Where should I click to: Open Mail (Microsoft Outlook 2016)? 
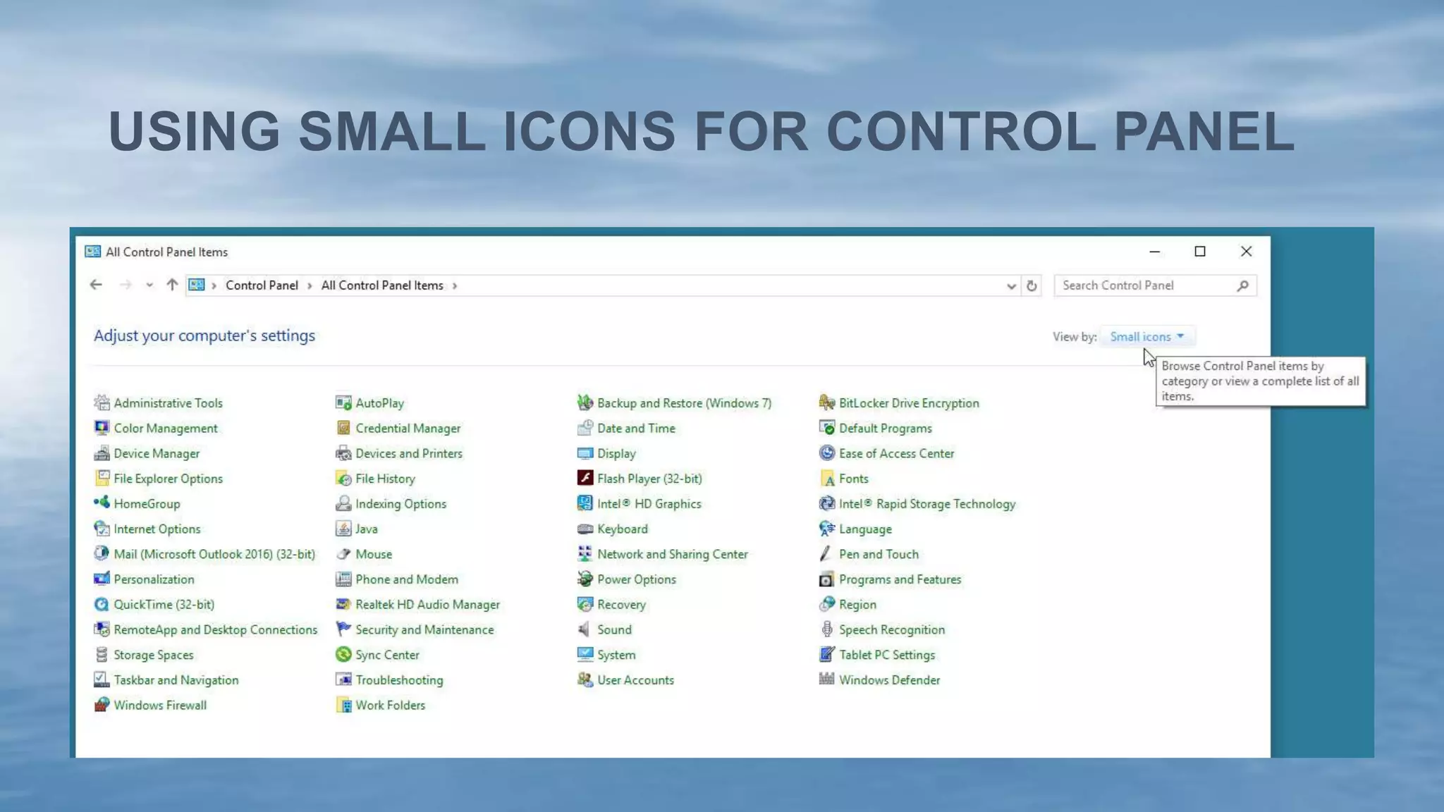pyautogui.click(x=204, y=554)
